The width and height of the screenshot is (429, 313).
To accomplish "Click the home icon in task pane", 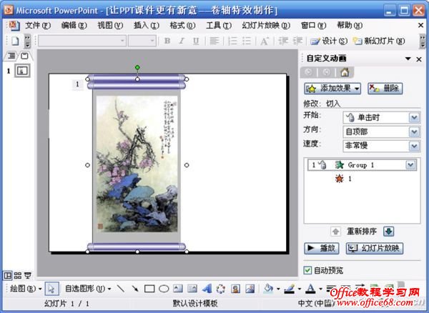I will point(344,71).
